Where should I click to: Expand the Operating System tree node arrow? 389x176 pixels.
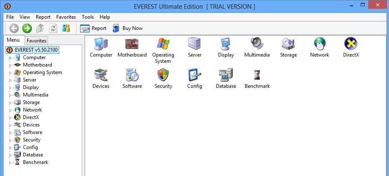(10, 73)
